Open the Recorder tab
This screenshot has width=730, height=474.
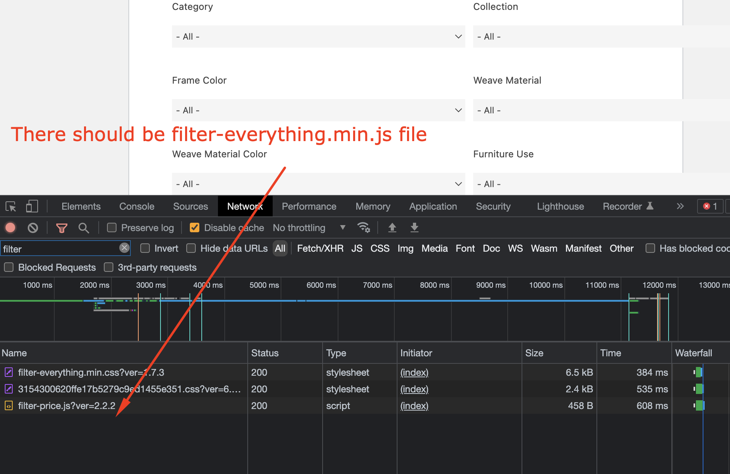(628, 206)
